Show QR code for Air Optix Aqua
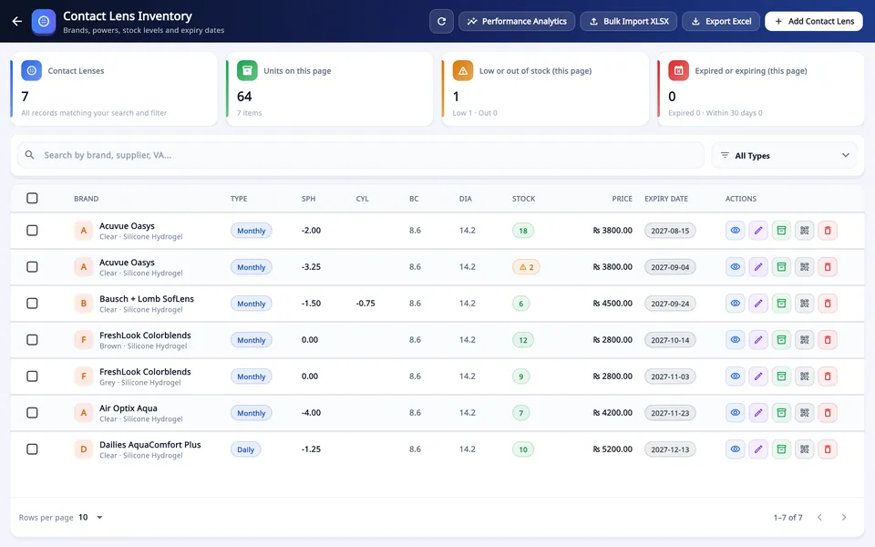 click(x=804, y=413)
